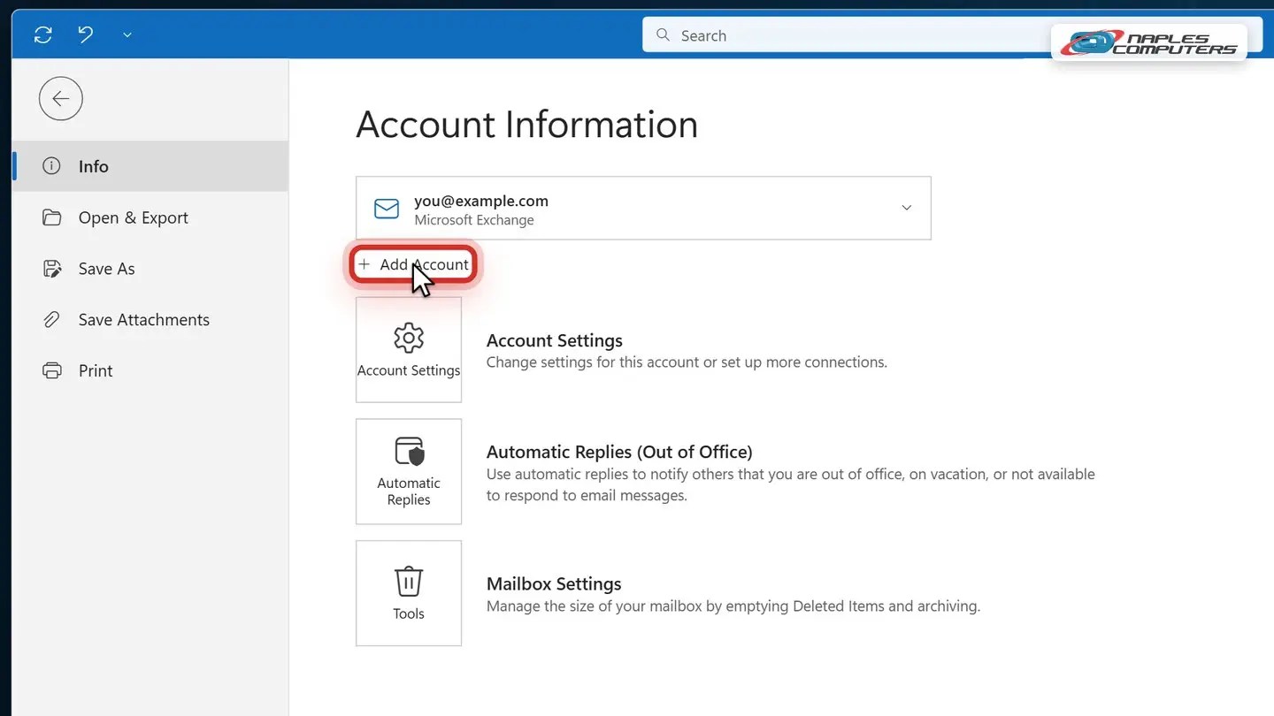The height and width of the screenshot is (716, 1274).
Task: Open the quick access toolbar dropdown arrow
Action: pos(127,35)
